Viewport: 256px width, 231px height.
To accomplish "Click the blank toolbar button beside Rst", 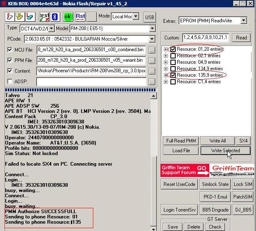I will (92, 17).
